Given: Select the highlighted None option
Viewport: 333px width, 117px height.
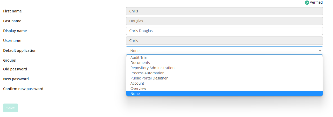Looking at the screenshot, I should (x=224, y=94).
